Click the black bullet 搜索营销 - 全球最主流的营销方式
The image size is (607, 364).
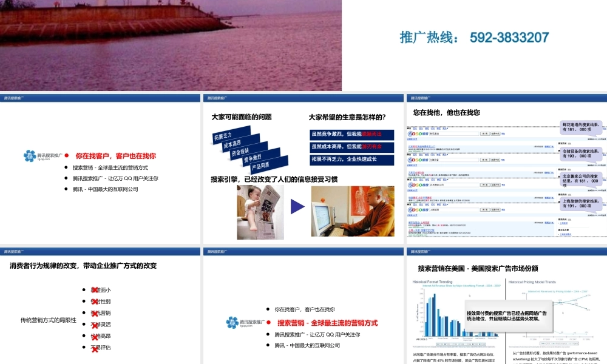pos(110,167)
